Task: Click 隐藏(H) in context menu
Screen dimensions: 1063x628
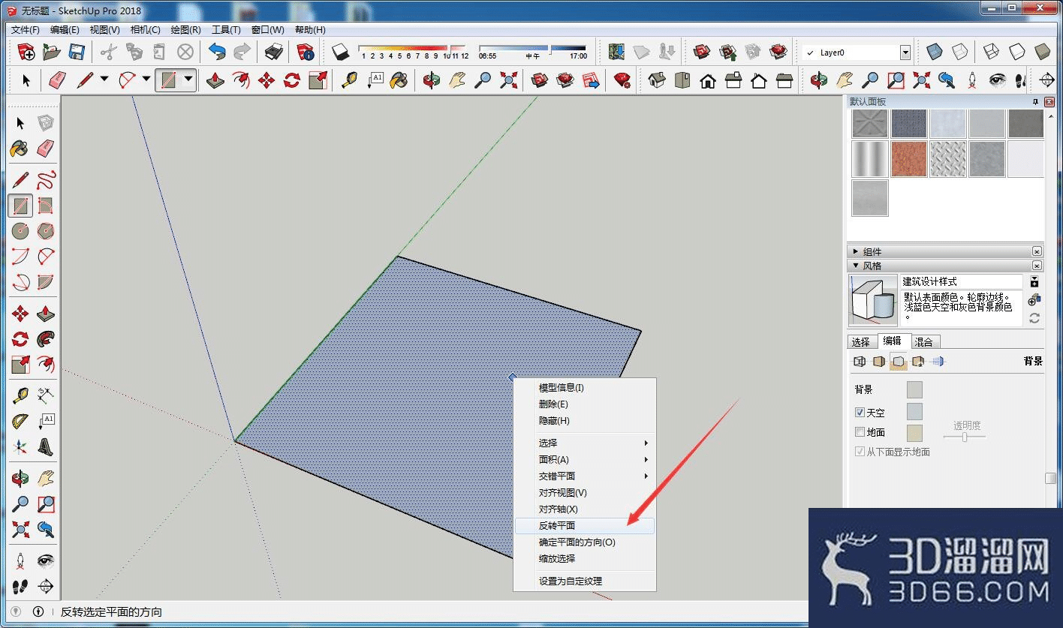Action: [585, 421]
